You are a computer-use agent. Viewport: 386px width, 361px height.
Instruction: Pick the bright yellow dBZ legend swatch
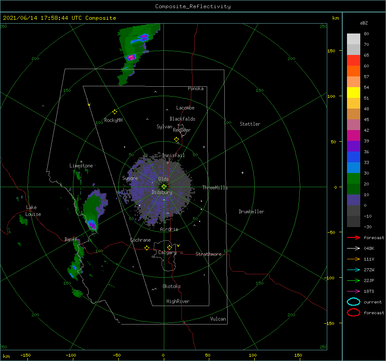(353, 93)
